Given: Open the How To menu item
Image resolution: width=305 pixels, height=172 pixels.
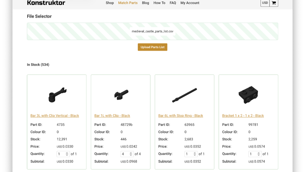Looking at the screenshot, I should point(159,3).
